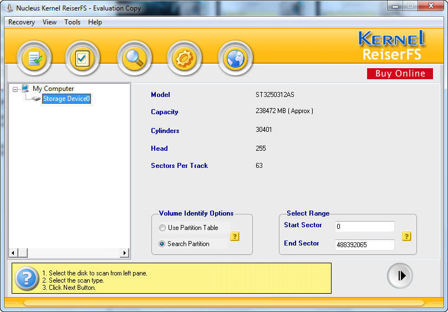Viewport: 448px width, 312px height.
Task: Close the Nucleus Kernel ReiserFS window
Action: (x=431, y=6)
